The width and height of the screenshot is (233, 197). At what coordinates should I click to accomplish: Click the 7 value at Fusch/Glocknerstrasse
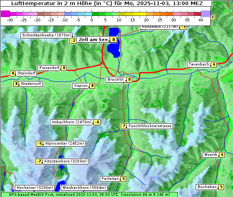pyautogui.click(x=124, y=126)
